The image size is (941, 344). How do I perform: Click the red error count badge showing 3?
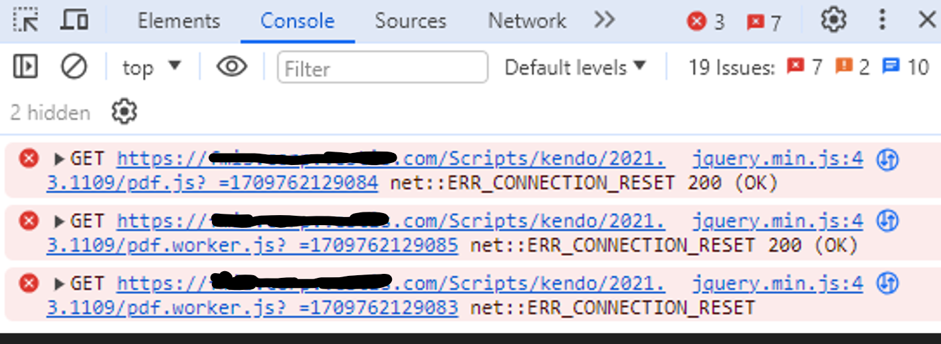706,22
